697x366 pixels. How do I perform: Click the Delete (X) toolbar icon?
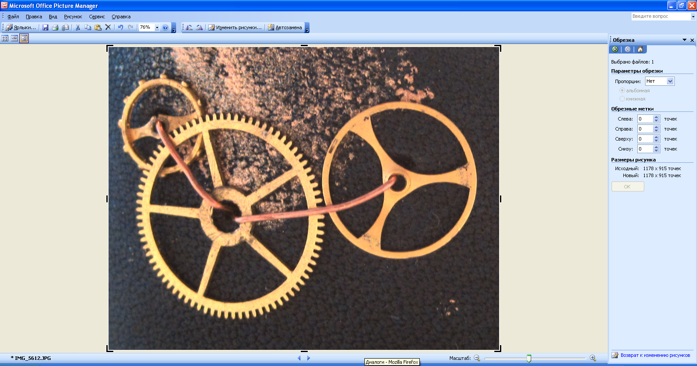108,27
